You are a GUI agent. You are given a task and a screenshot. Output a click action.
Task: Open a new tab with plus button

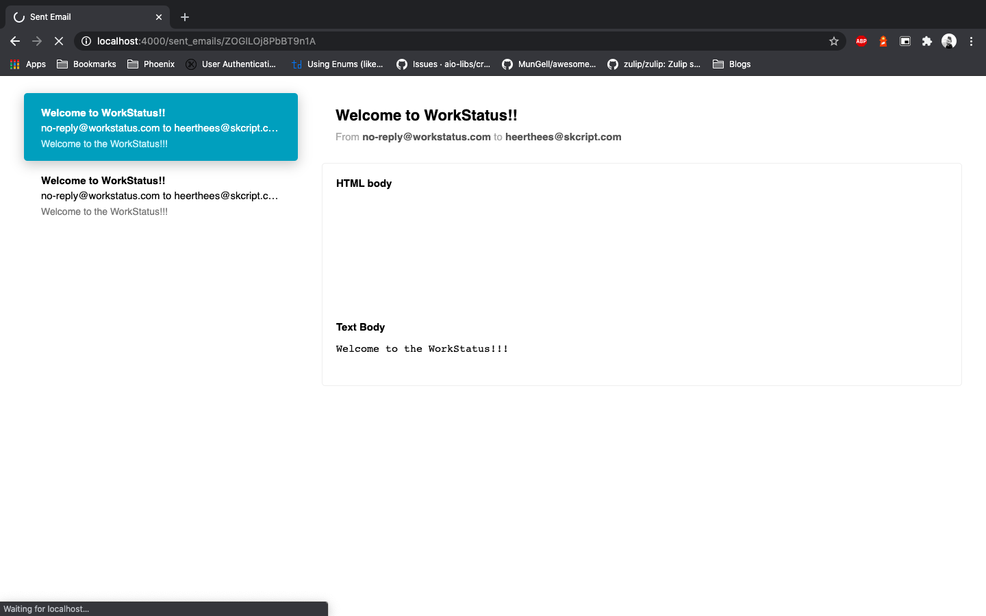pos(185,17)
